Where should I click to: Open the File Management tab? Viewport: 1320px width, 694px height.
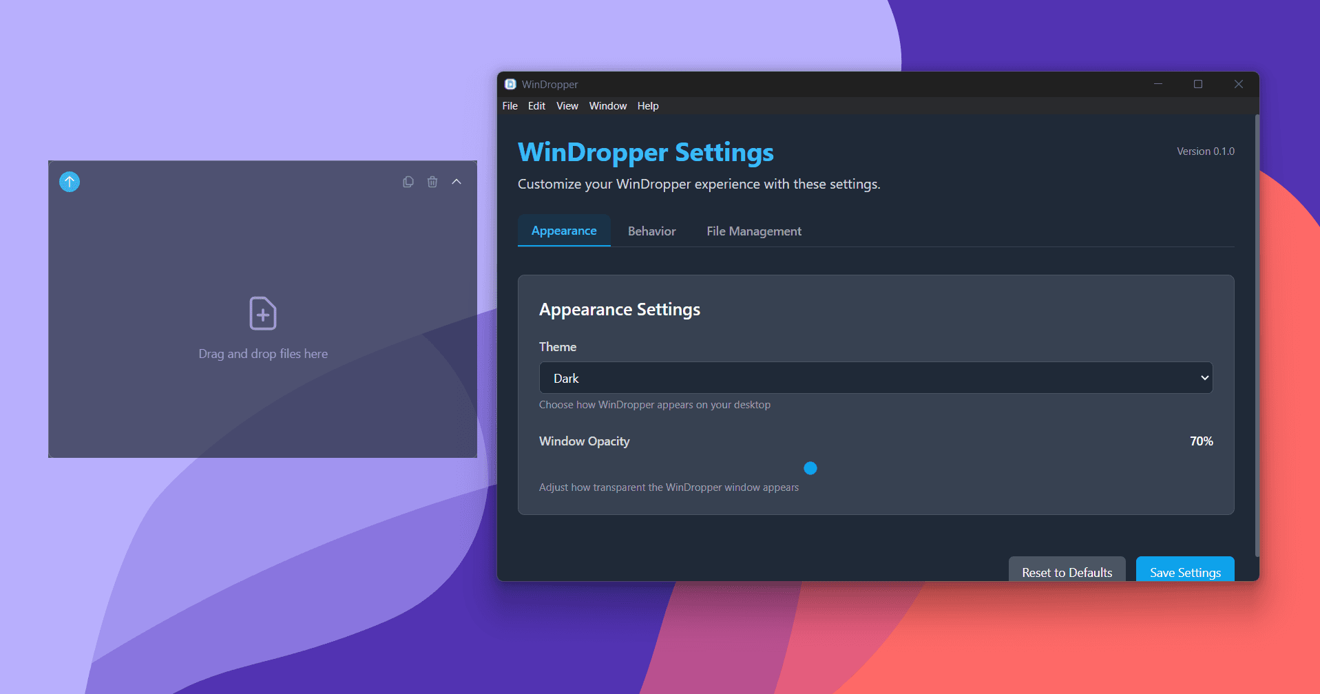pyautogui.click(x=753, y=231)
